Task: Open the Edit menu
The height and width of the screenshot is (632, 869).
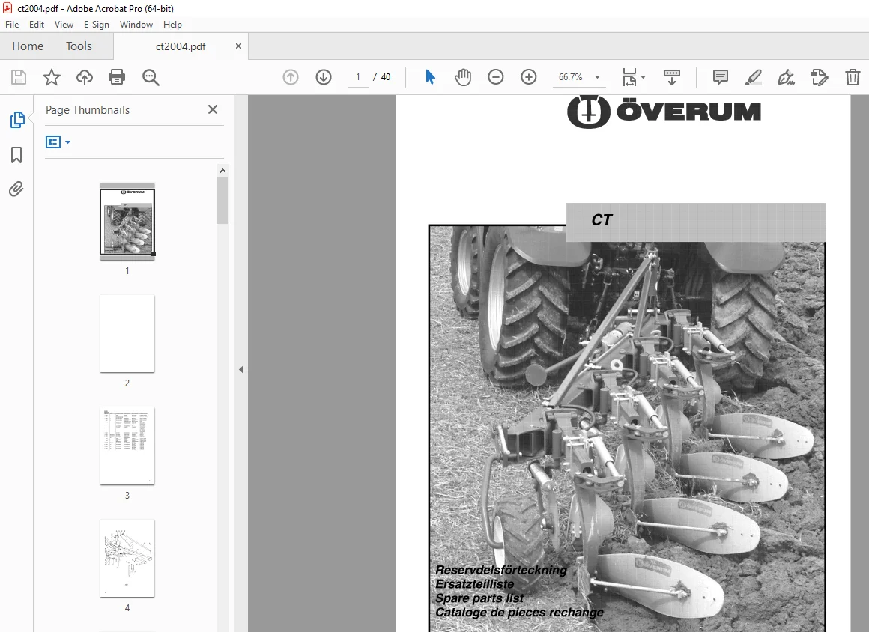Action: (x=37, y=25)
